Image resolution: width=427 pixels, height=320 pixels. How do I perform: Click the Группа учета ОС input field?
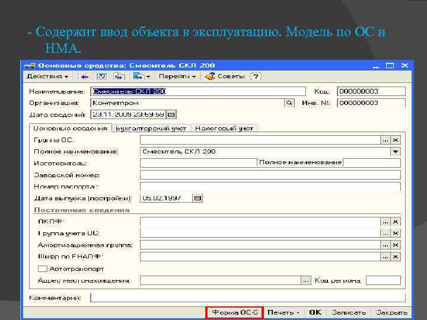click(x=260, y=233)
